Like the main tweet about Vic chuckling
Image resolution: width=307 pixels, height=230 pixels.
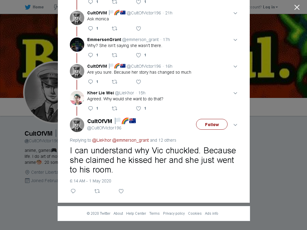pos(121,191)
